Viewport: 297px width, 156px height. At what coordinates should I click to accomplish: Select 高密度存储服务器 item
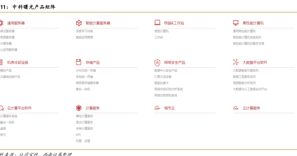(x=87, y=83)
